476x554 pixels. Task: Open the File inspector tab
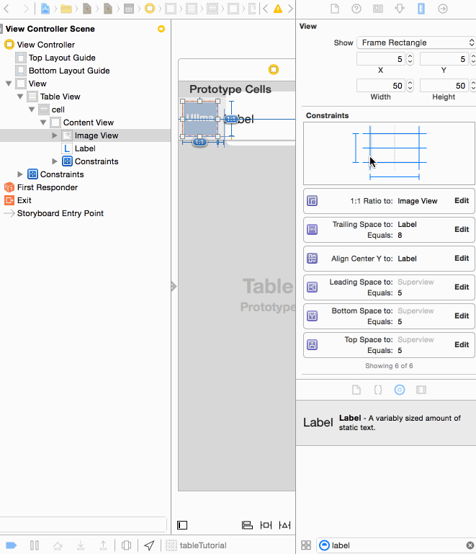click(x=335, y=9)
